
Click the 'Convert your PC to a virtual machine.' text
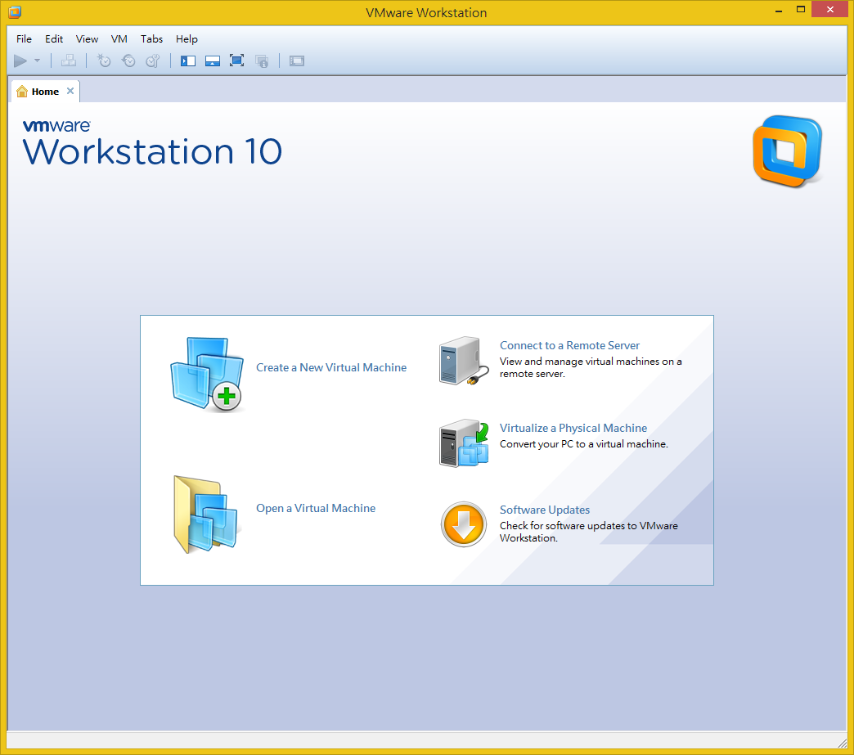[x=584, y=444]
